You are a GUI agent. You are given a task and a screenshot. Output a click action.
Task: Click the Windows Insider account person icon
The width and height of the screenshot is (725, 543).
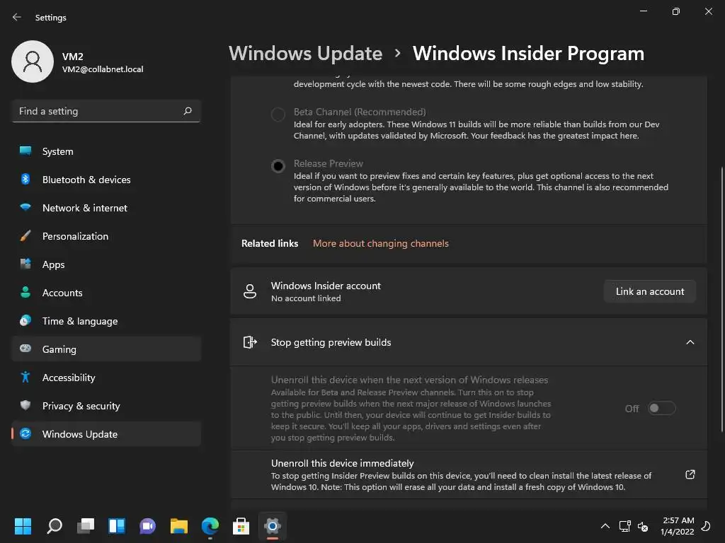250,291
